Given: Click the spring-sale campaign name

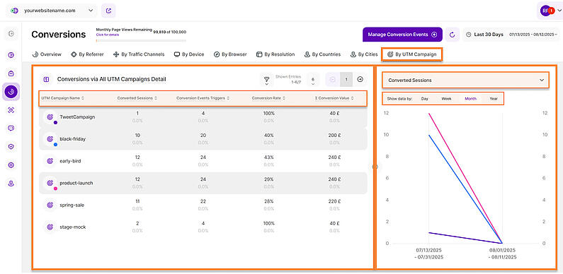Looking at the screenshot, I should (72, 205).
